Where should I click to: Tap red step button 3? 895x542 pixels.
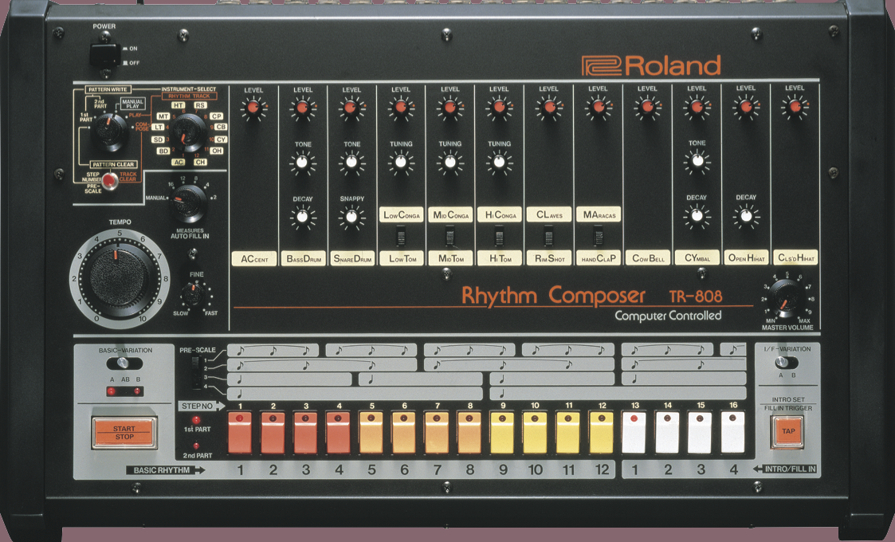[x=305, y=433]
